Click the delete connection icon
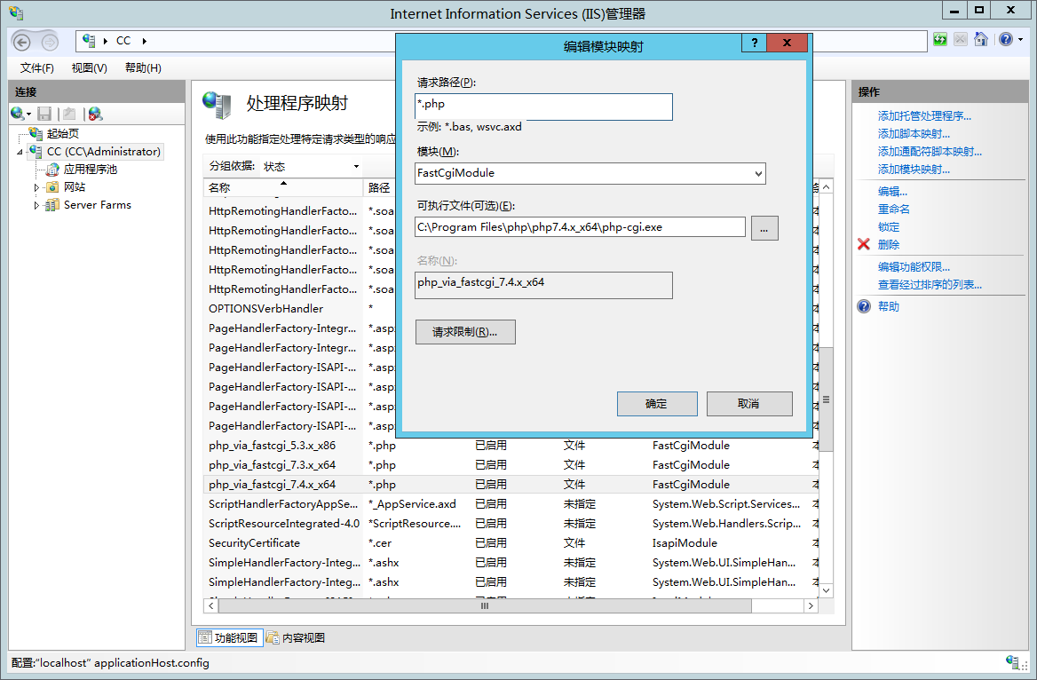Viewport: 1037px width, 680px height. (95, 114)
